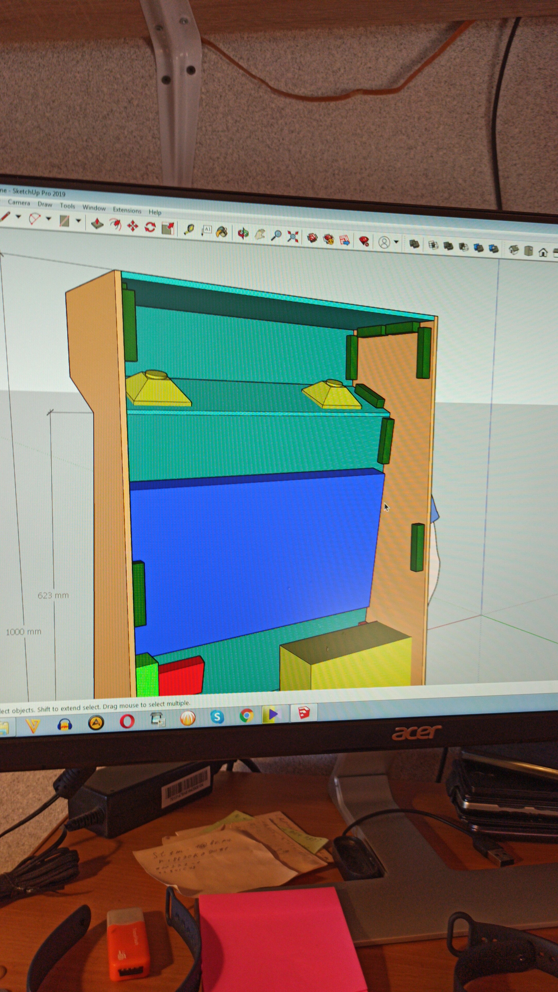Select the Rotate tool
558x992 pixels.
150,227
